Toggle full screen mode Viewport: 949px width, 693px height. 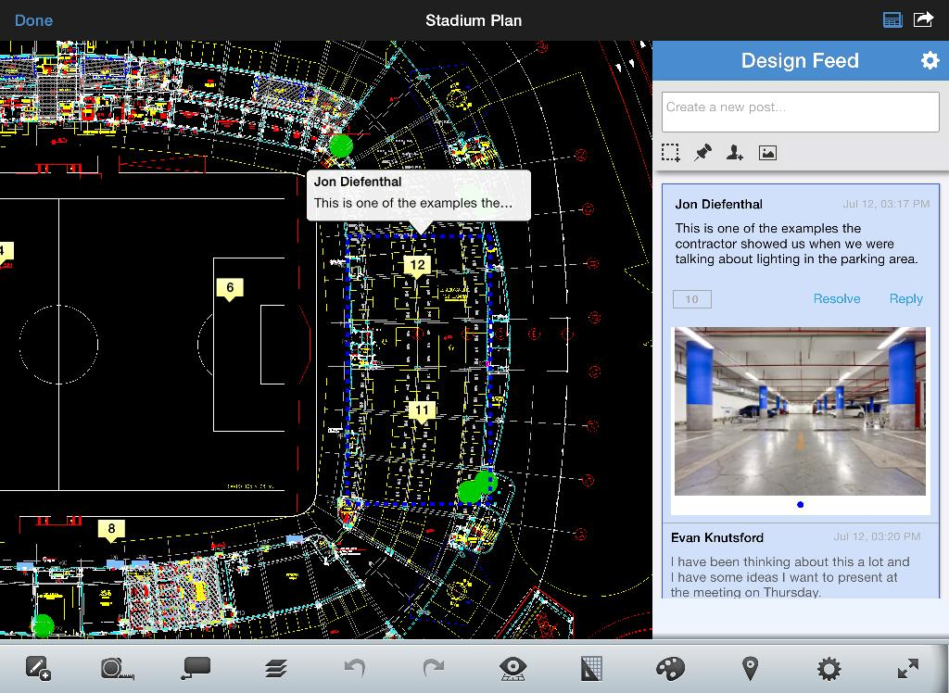pos(908,667)
